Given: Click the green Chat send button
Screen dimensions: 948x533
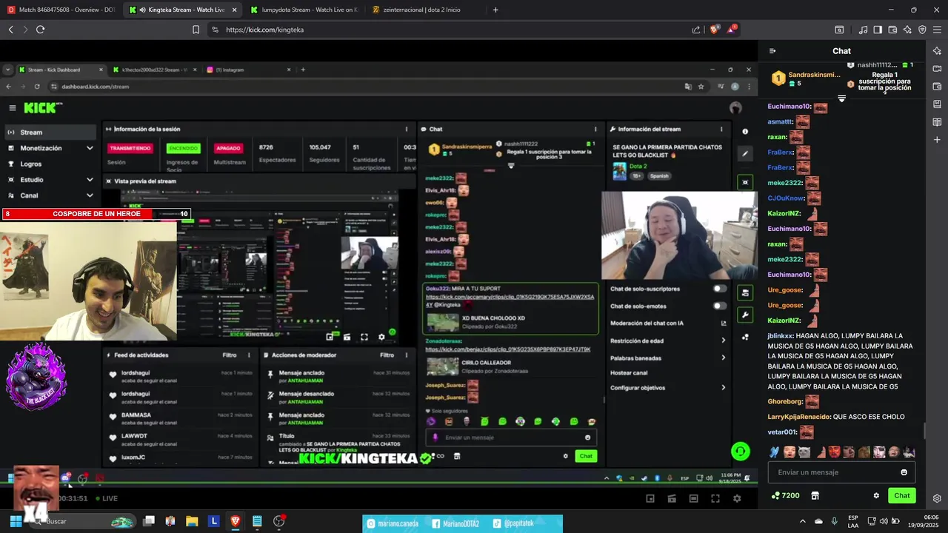Looking at the screenshot, I should [901, 495].
